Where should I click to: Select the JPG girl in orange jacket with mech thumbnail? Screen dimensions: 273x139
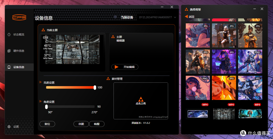click(250, 35)
